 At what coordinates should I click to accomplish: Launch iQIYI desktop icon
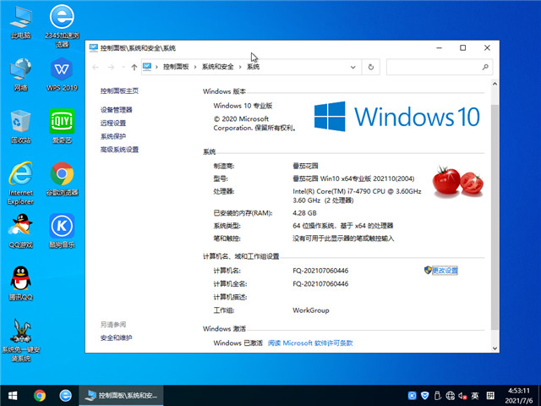61,122
